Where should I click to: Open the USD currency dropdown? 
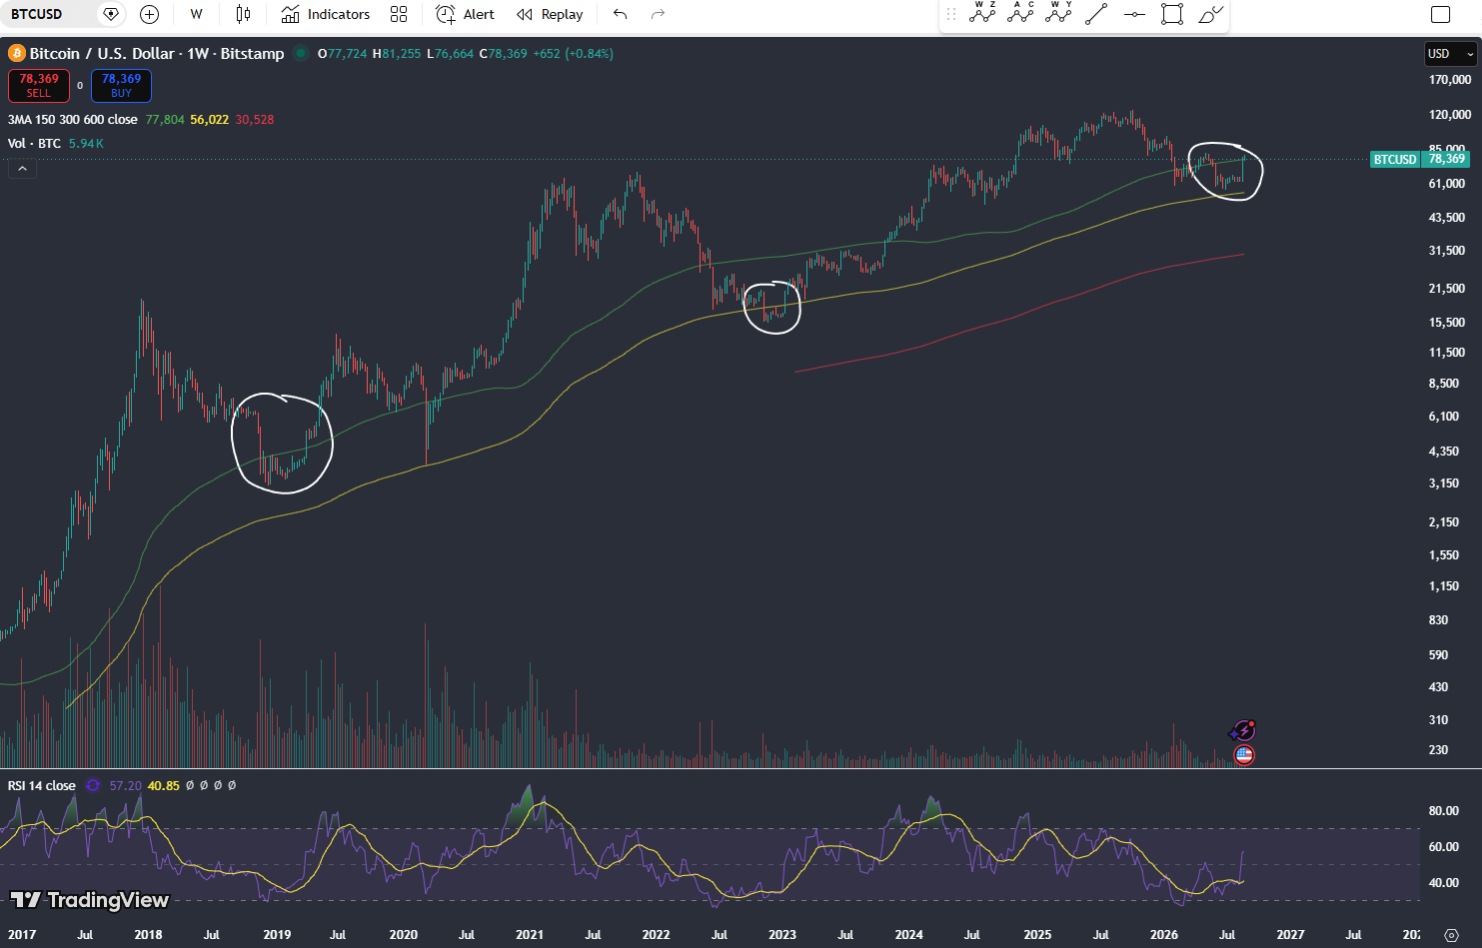tap(1449, 54)
